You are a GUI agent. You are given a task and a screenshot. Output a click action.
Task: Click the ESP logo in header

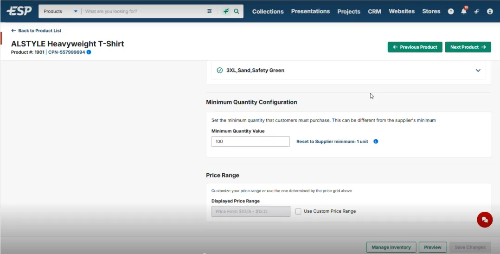tap(19, 11)
